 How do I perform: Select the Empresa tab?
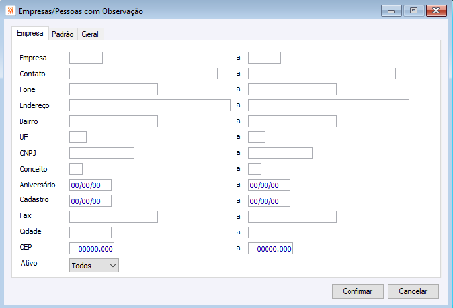tap(30, 34)
